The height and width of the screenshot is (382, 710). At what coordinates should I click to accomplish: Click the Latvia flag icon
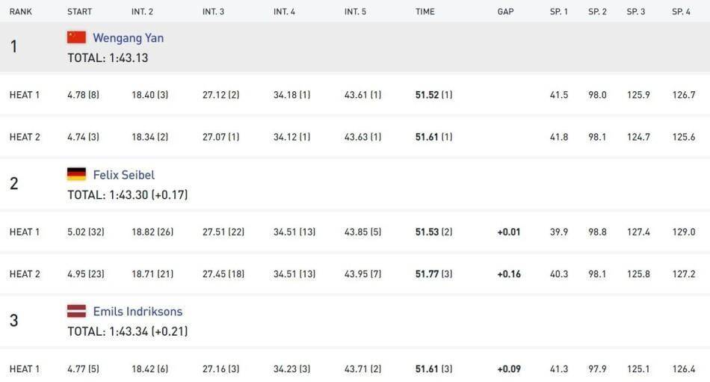pos(76,311)
